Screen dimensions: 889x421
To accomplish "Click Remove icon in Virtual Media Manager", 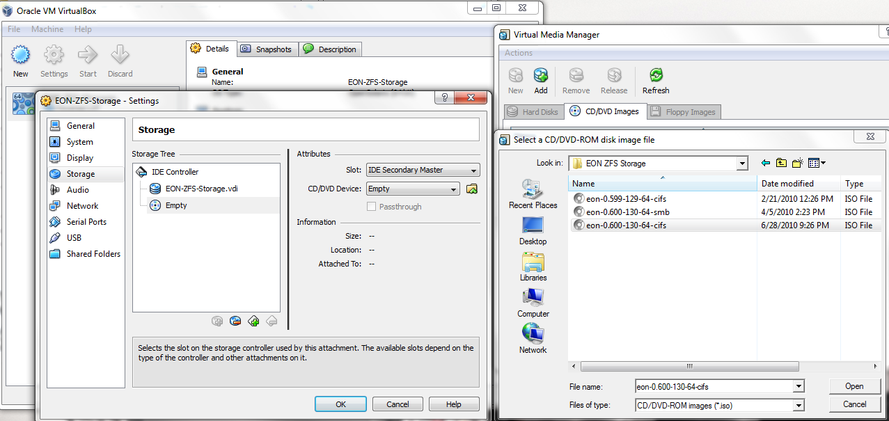I will pyautogui.click(x=576, y=75).
